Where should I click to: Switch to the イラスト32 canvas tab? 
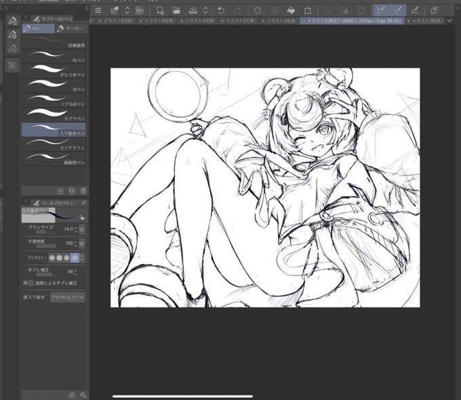coord(155,21)
